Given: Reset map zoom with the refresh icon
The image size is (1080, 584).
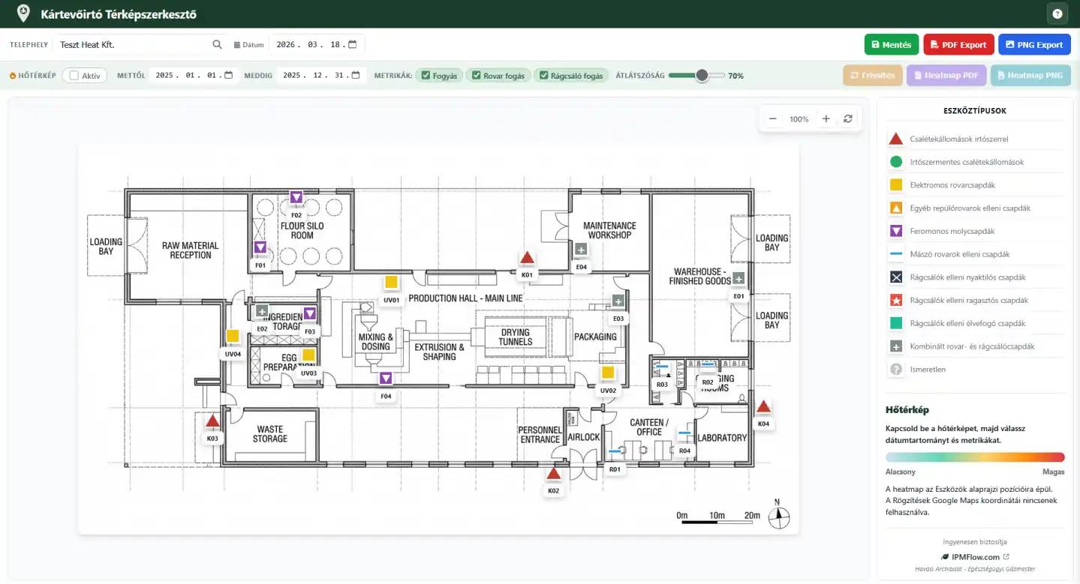Looking at the screenshot, I should point(848,118).
